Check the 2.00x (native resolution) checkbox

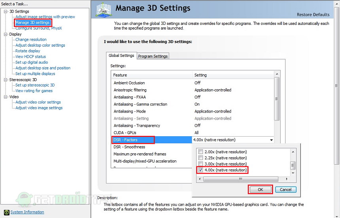(x=200, y=152)
